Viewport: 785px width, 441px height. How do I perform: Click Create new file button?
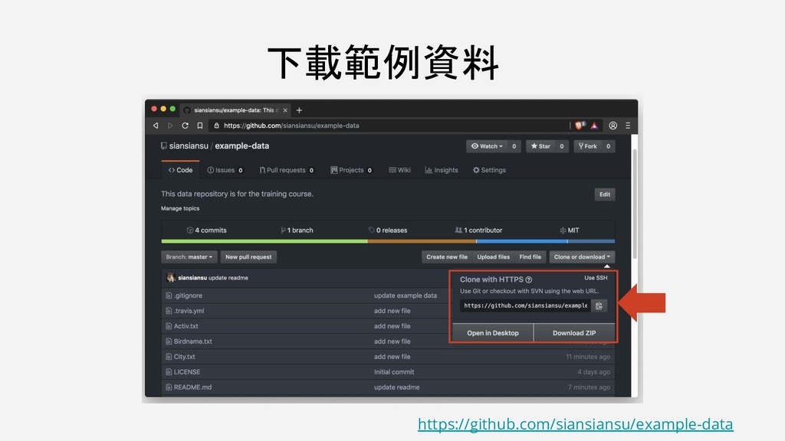tap(447, 257)
